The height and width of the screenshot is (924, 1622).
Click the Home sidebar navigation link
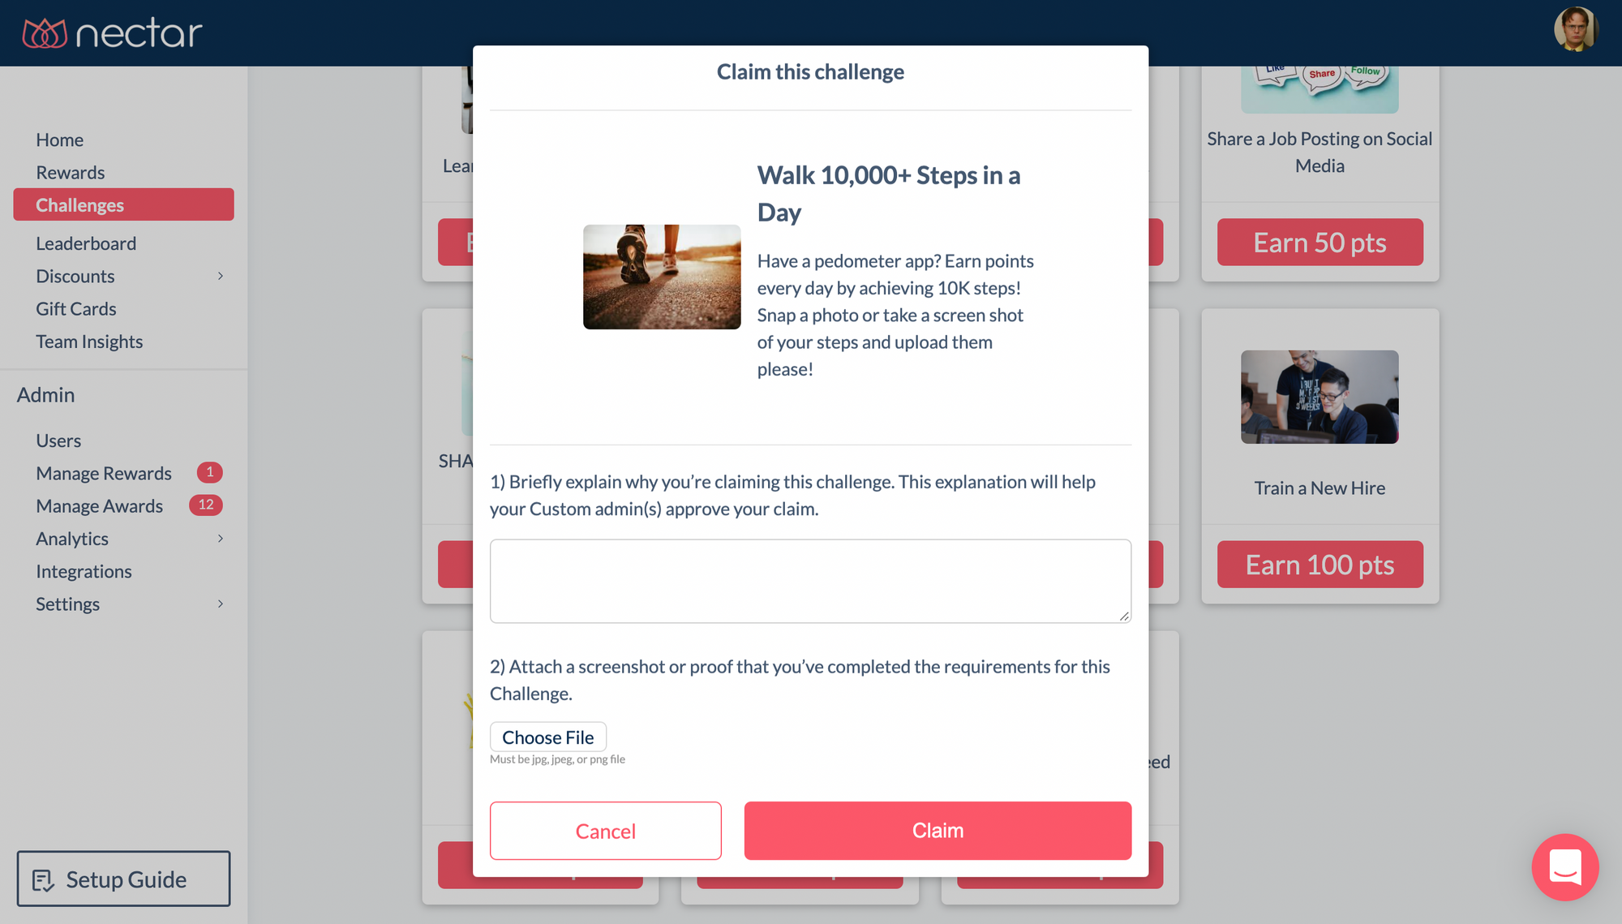(x=60, y=138)
